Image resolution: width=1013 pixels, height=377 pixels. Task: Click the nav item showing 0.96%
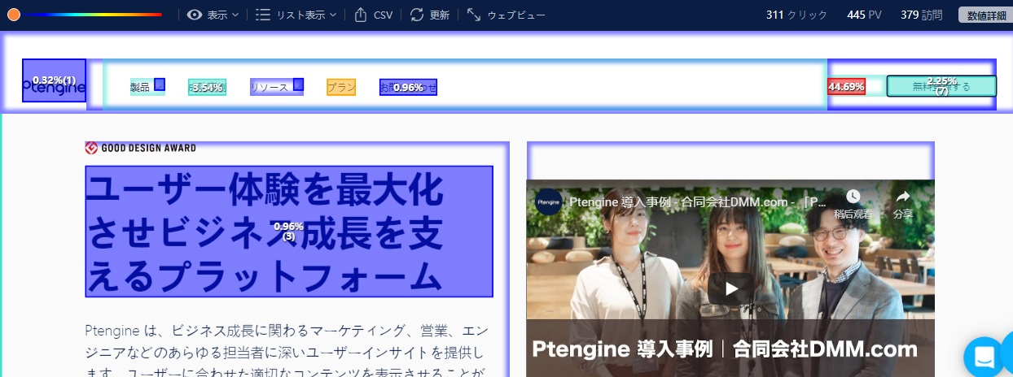[408, 87]
